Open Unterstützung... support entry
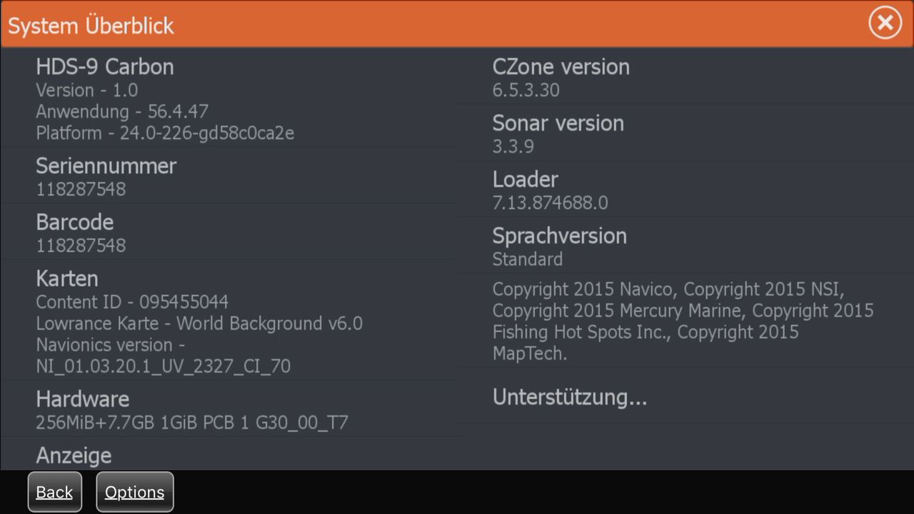This screenshot has height=514, width=914. click(569, 397)
